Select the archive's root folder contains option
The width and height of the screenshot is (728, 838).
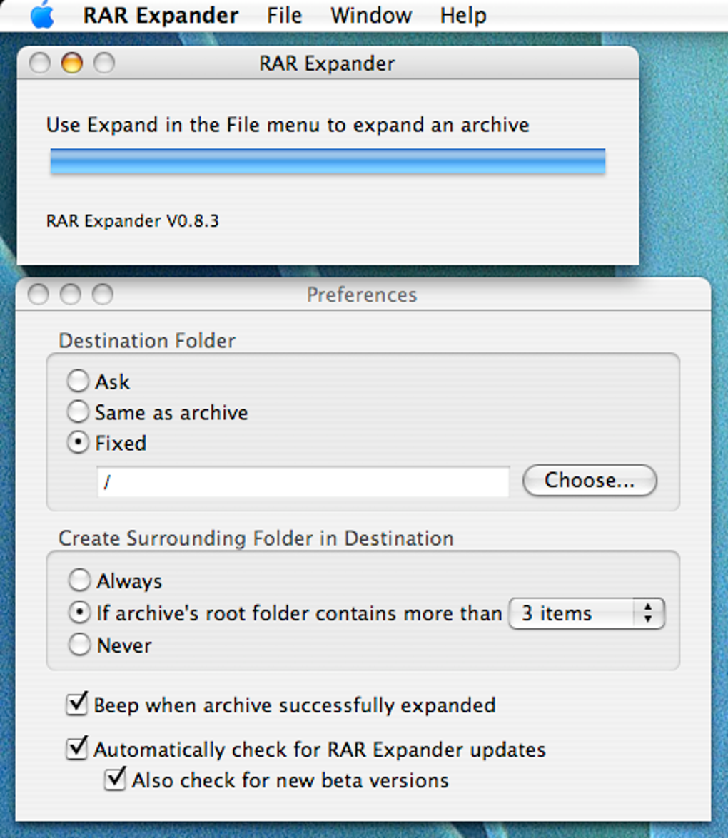coord(79,613)
